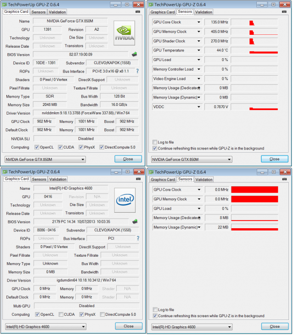This screenshot has height=336, width=294.
Task: Switch to Graphics Card tab in Intel Sensors window
Action: tap(163, 180)
